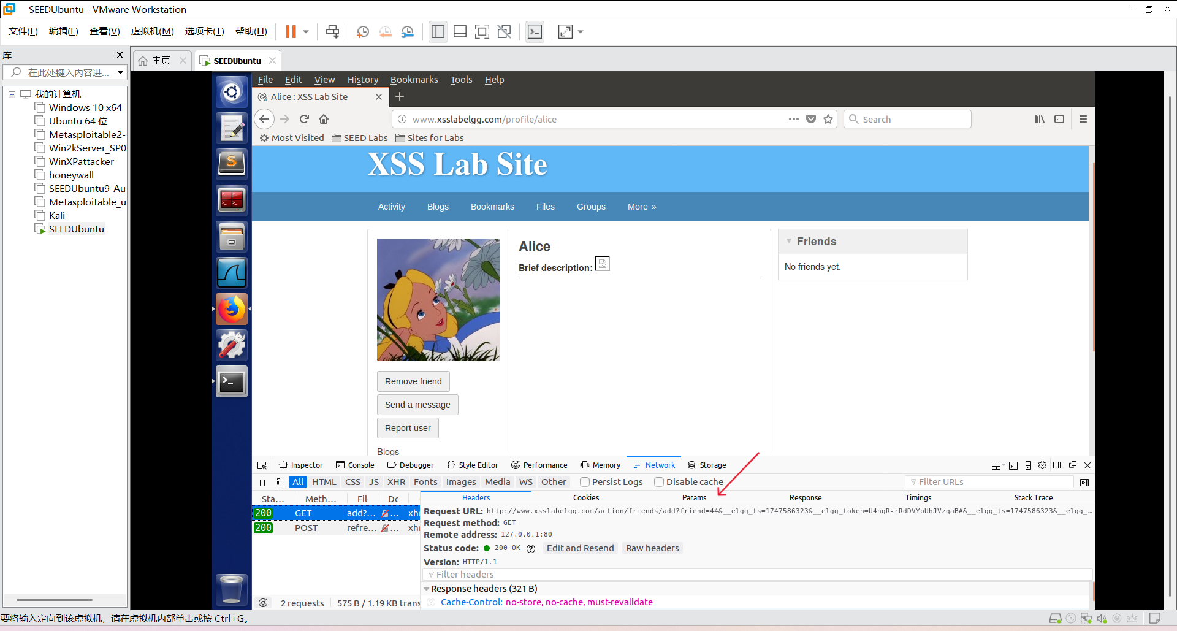
Task: Go back in Firefox
Action: 264,119
